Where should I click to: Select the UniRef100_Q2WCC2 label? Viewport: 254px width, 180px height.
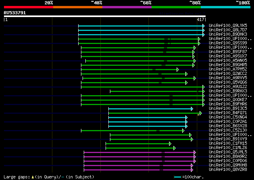pos(228,73)
